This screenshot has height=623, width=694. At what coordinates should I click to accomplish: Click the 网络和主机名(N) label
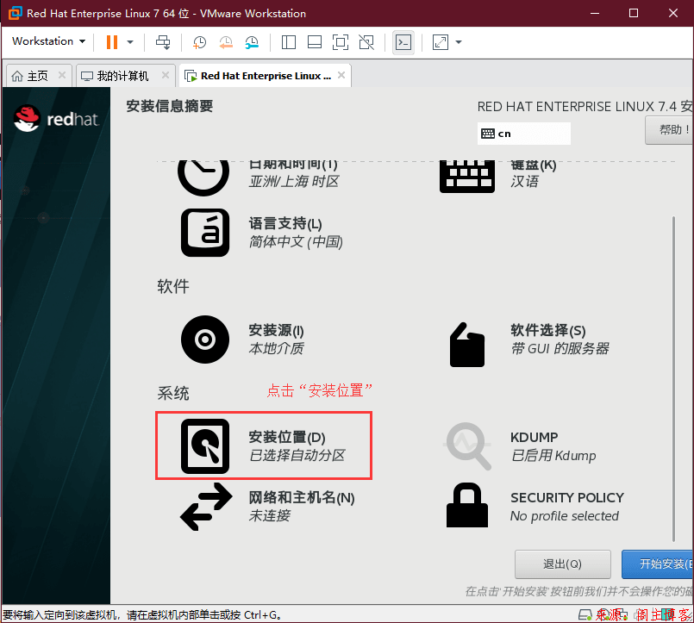point(302,498)
